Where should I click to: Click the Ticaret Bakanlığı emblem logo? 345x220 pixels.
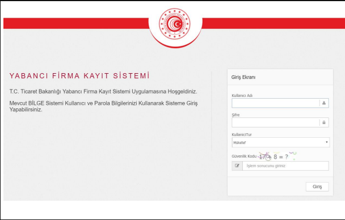[175, 24]
